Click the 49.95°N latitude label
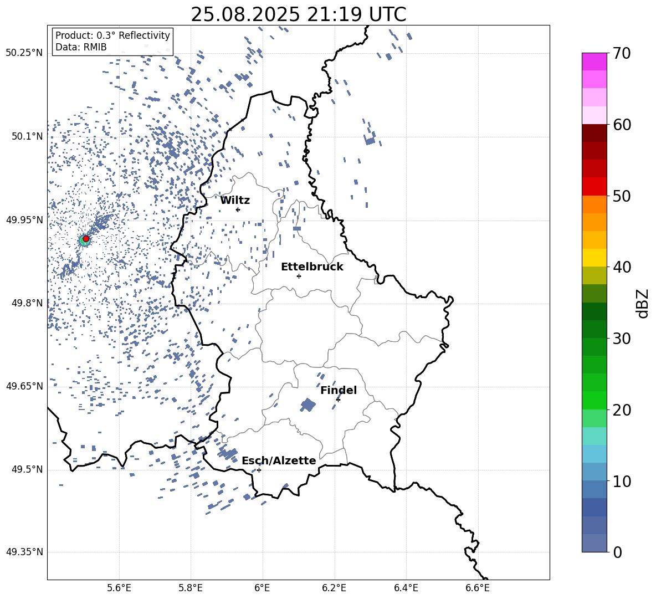 (x=24, y=219)
